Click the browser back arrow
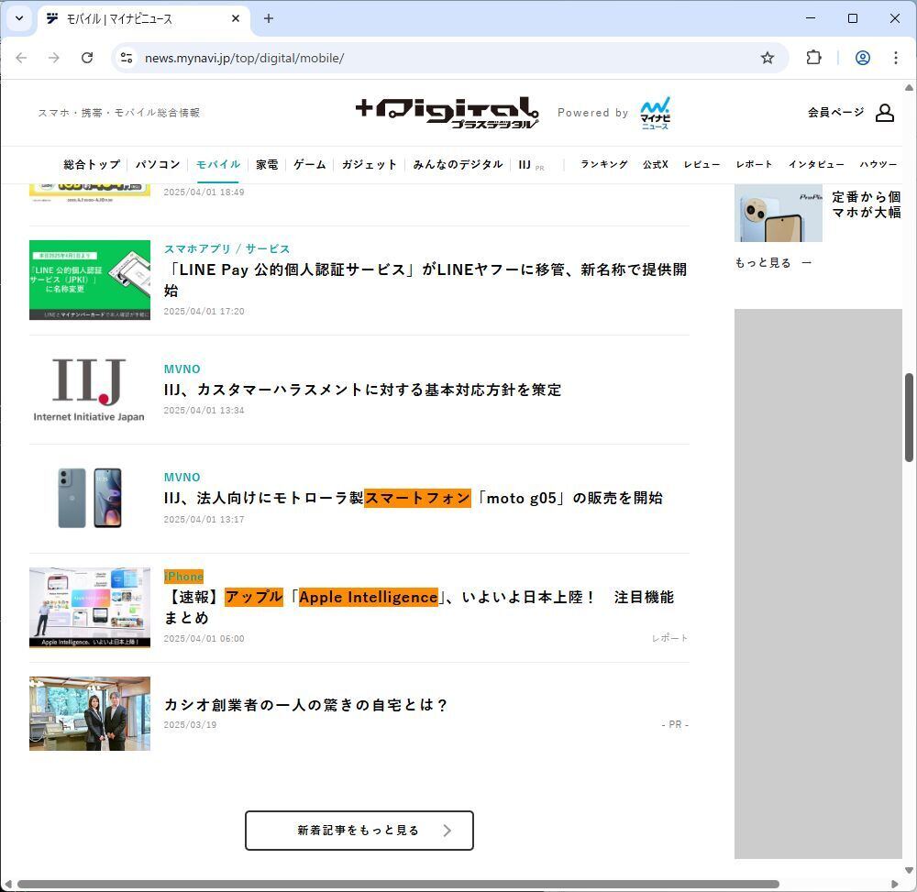This screenshot has width=917, height=892. [22, 58]
